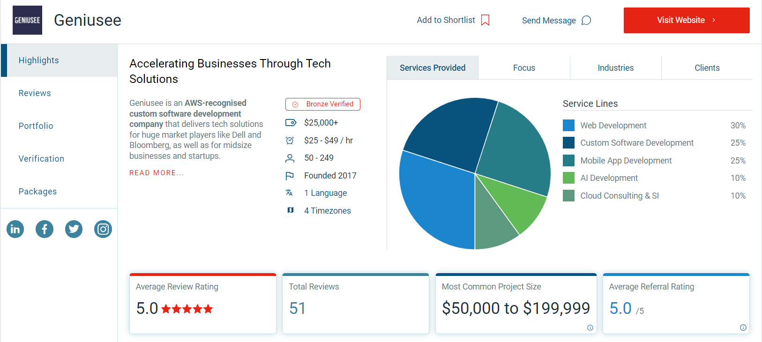
Task: Open Geniusee's LinkedIn page icon
Action: coord(15,229)
